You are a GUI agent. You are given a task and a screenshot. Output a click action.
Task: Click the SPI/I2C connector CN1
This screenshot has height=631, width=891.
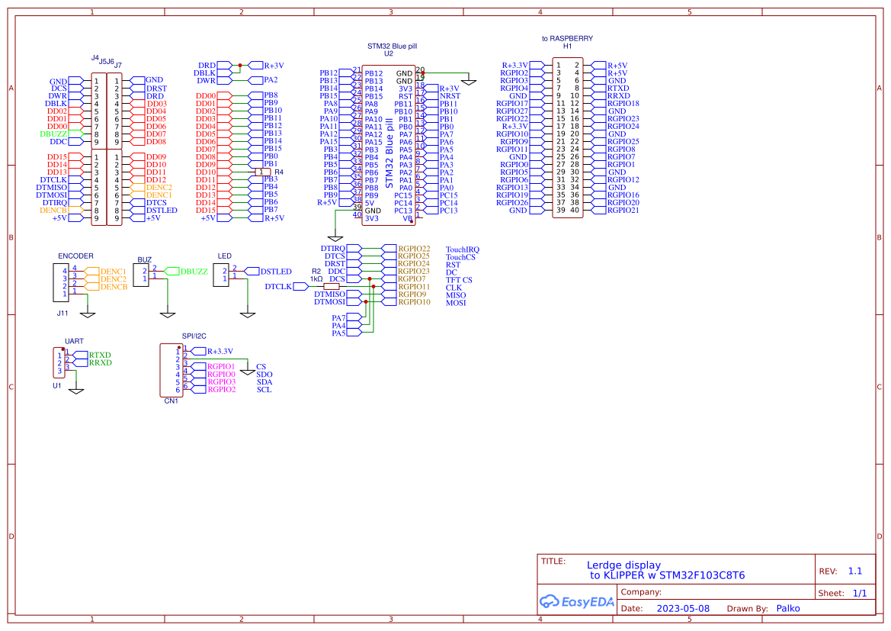(171, 370)
